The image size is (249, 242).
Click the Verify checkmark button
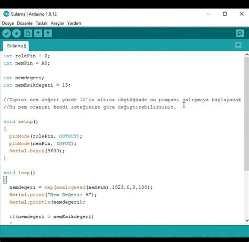(x=6, y=33)
